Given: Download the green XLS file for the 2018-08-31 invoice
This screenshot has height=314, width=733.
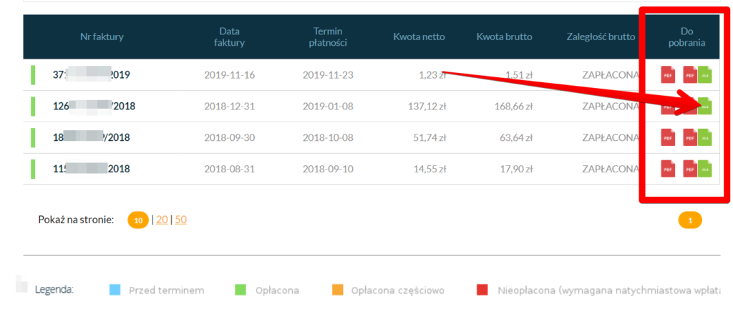Looking at the screenshot, I should tap(704, 170).
